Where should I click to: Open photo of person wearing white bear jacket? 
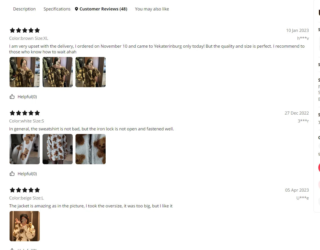[x=57, y=149]
